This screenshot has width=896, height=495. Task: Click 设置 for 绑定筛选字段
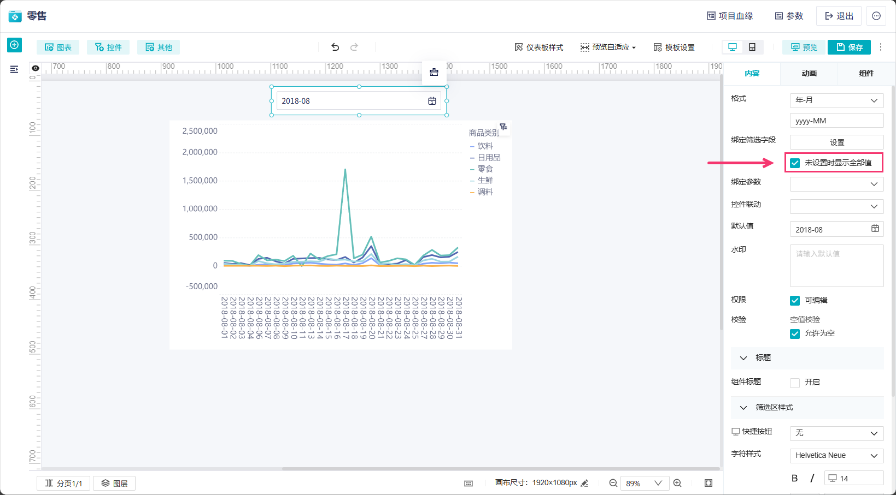point(836,142)
